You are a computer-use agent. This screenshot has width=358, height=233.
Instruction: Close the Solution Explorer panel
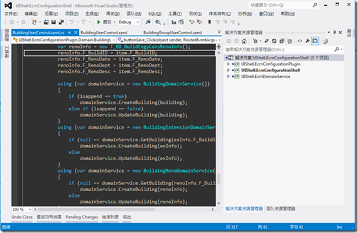click(x=340, y=32)
